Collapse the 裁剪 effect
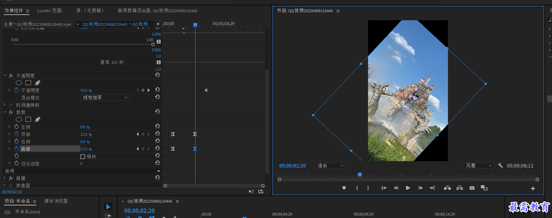The width and height of the screenshot is (552, 218). click(x=5, y=112)
